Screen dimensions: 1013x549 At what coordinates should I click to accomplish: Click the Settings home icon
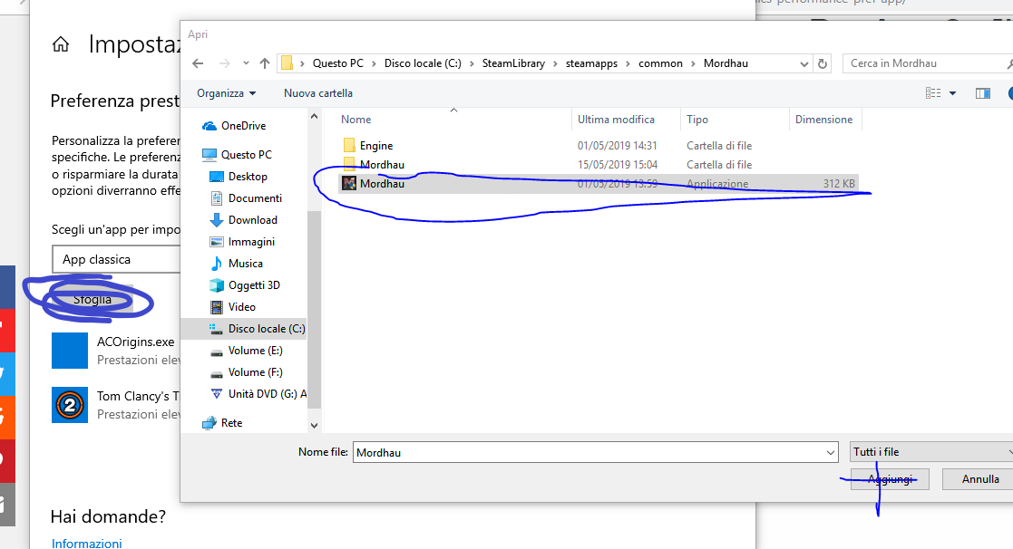tap(61, 44)
